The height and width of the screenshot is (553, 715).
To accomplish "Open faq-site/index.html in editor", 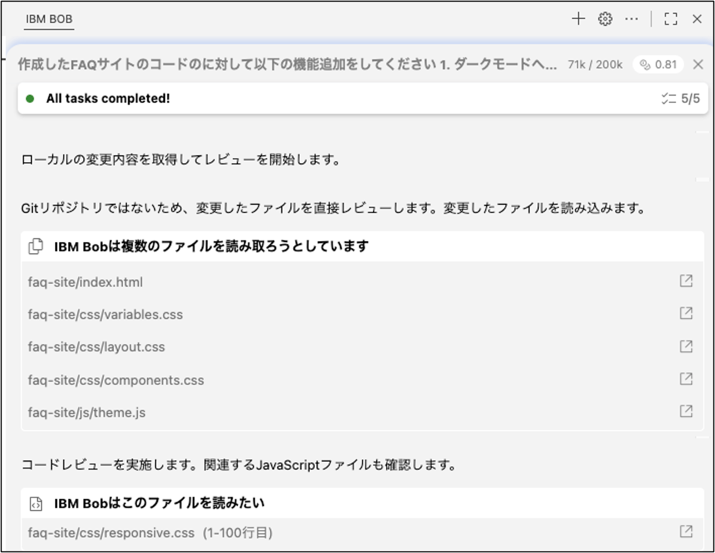I will 686,281.
